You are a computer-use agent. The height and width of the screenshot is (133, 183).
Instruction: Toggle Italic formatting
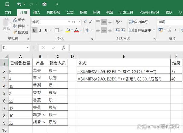click(x=40, y=30)
